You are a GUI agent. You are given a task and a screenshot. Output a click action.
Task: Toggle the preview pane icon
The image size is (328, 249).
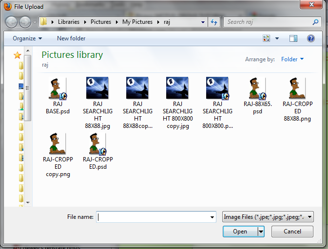(x=293, y=38)
